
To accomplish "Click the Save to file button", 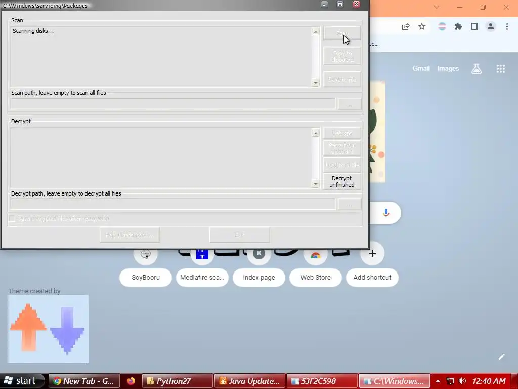I will click(342, 80).
